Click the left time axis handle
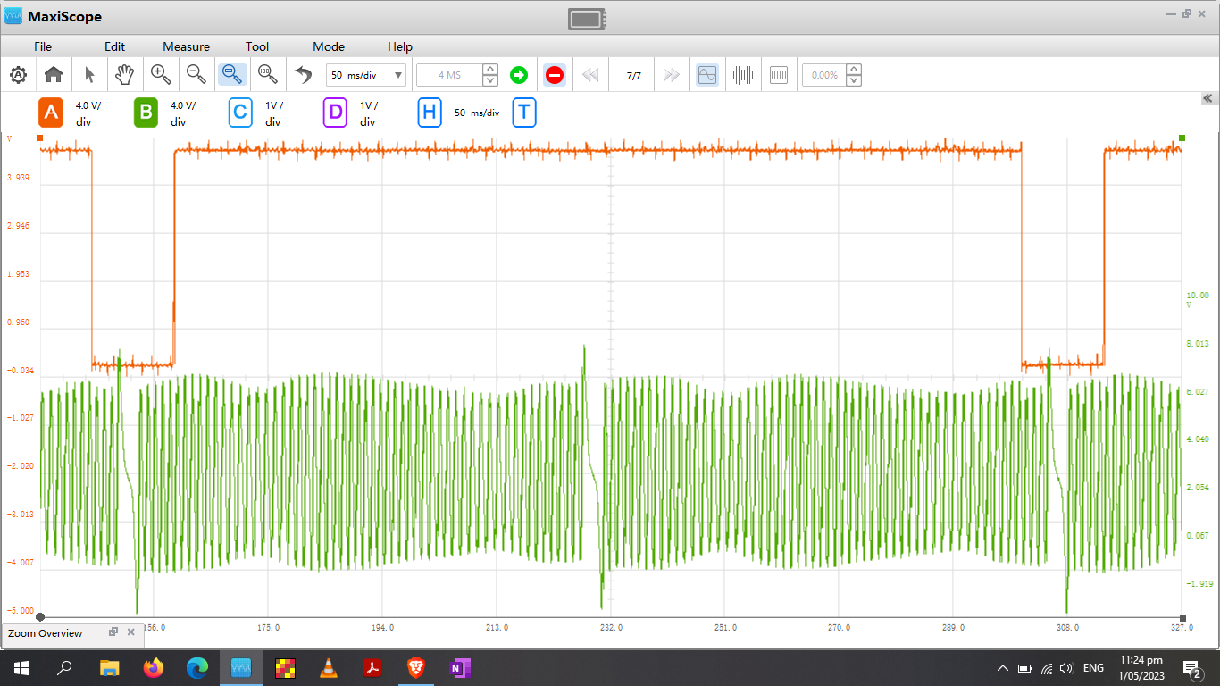The image size is (1220, 686). point(40,617)
